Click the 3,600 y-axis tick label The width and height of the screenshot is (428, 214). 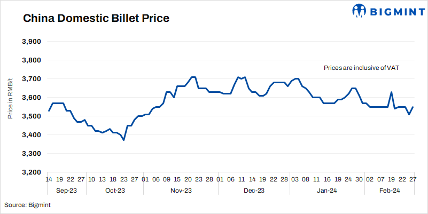31,98
